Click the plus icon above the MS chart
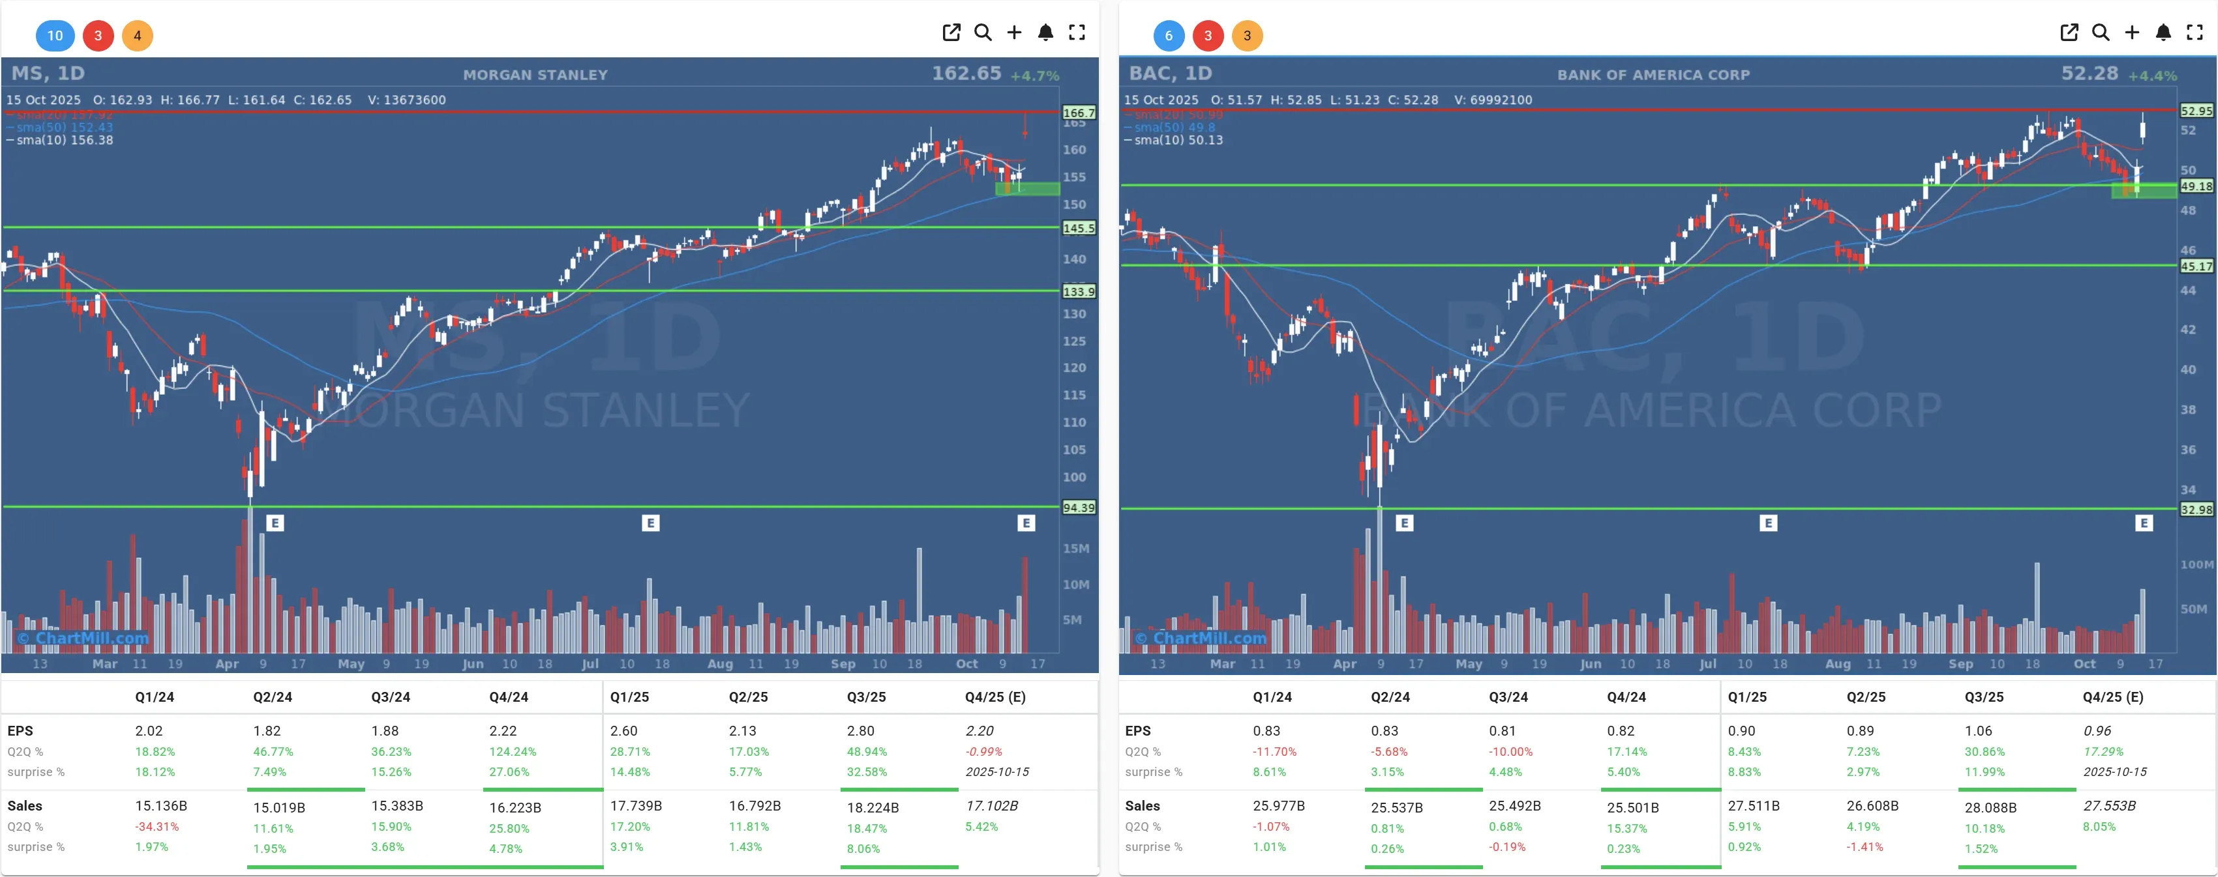Image resolution: width=2218 pixels, height=877 pixels. (1014, 33)
